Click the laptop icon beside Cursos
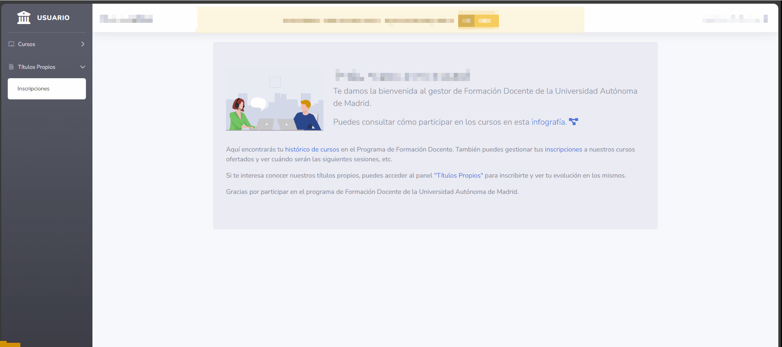The height and width of the screenshot is (347, 782). coord(11,44)
